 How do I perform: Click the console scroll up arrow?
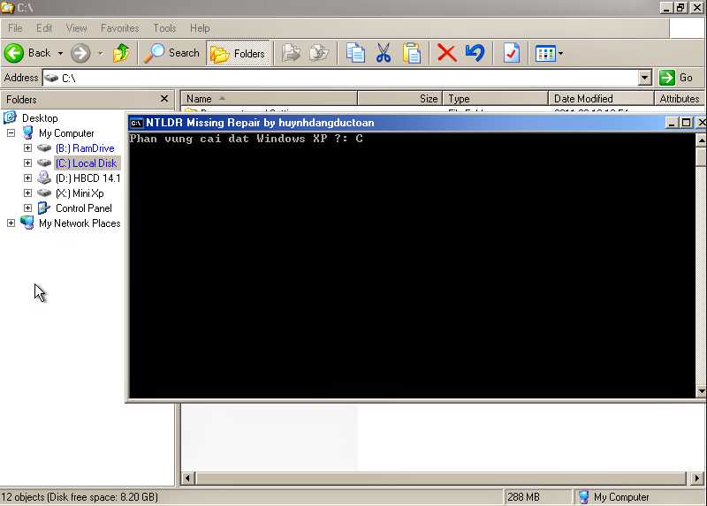(x=701, y=140)
